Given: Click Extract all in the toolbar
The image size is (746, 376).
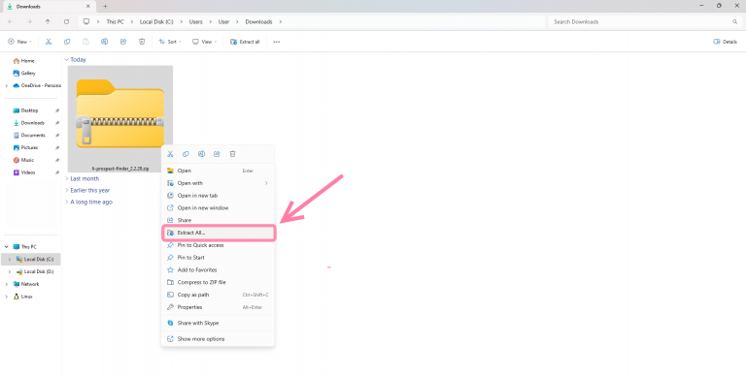Looking at the screenshot, I should click(x=245, y=42).
